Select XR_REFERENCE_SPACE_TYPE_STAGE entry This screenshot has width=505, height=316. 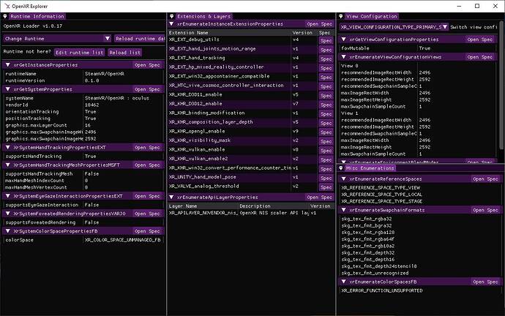point(381,201)
